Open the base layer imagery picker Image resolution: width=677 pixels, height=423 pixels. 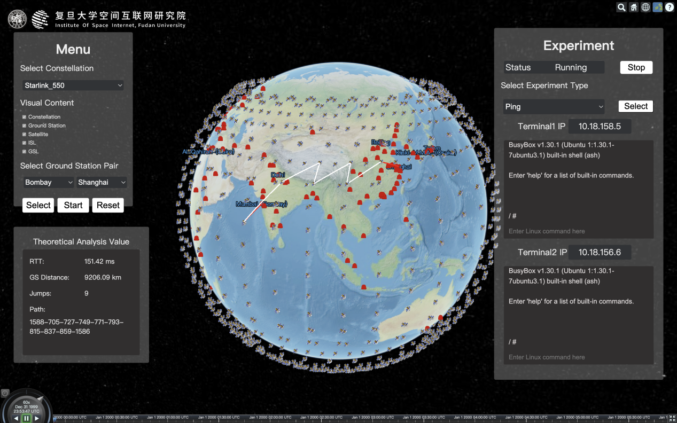(658, 7)
